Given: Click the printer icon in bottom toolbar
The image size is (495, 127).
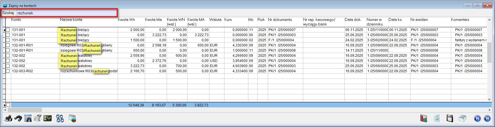Looking at the screenshot, I should pos(8,118).
